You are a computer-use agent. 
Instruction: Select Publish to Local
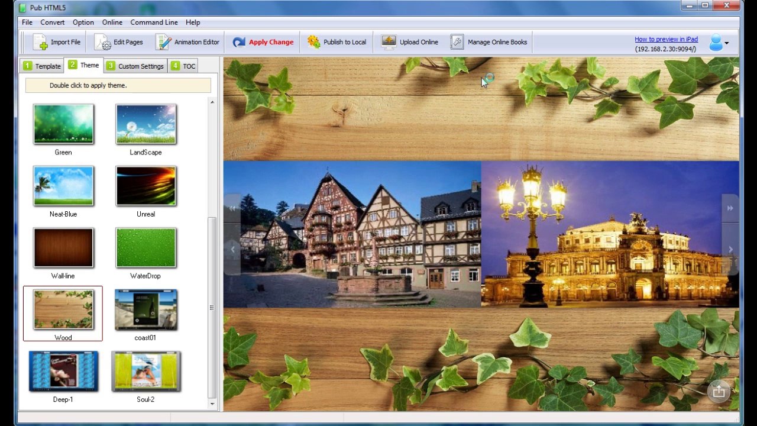point(337,42)
